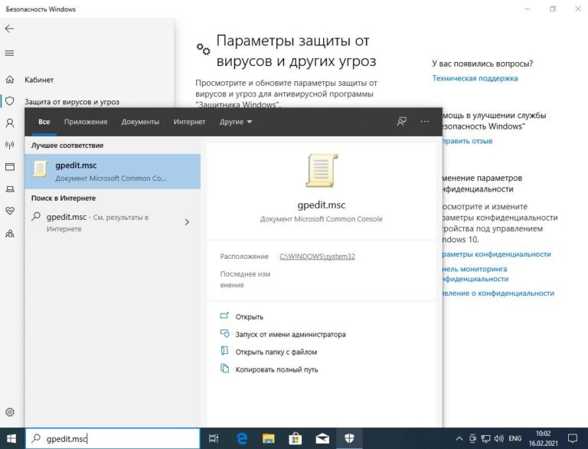Click the Windows Start button
This screenshot has height=449, width=588.
(x=11, y=438)
